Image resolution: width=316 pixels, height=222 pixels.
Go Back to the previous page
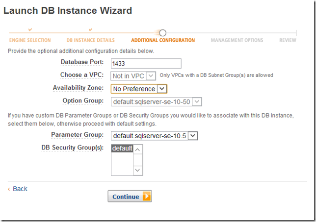[x=20, y=189]
